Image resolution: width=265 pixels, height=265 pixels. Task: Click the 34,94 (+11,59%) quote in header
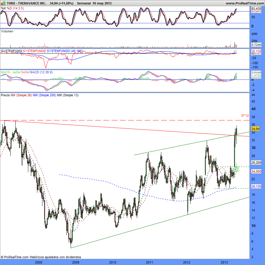point(62,3)
